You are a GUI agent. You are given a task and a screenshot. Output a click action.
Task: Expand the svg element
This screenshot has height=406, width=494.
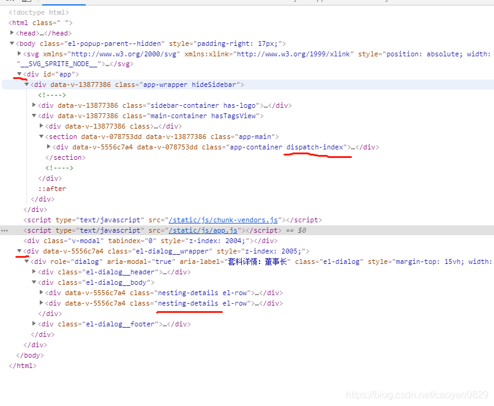pos(19,53)
